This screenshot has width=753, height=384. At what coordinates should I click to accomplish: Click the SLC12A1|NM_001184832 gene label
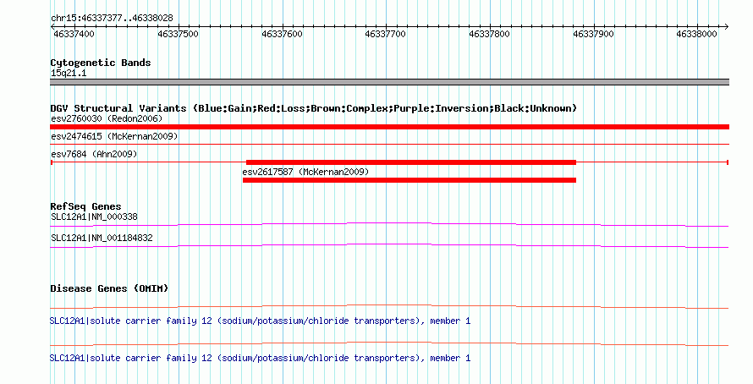tap(102, 238)
